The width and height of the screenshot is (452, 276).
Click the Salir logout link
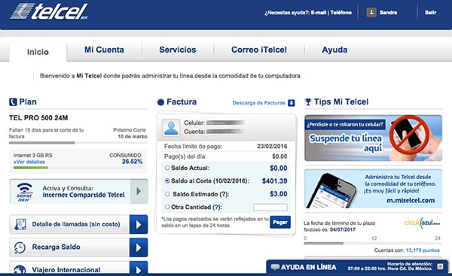(x=430, y=12)
